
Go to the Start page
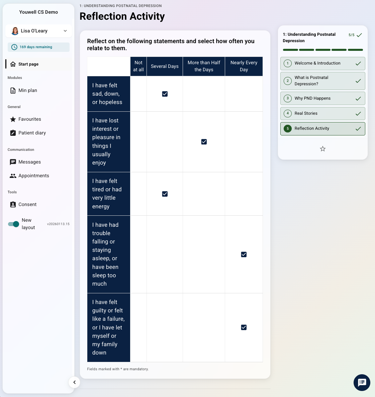click(x=38, y=64)
